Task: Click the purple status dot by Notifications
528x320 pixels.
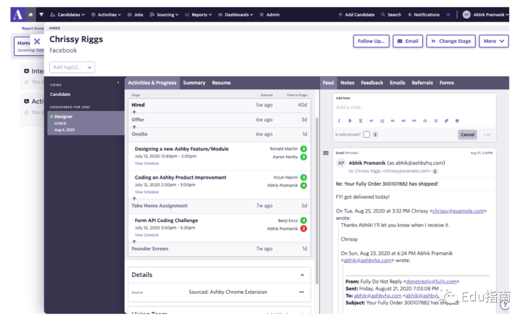Action: (x=448, y=15)
